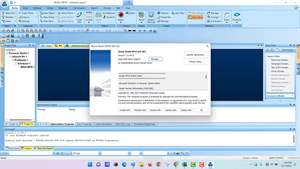Click the Open folder icon in toolbar
This screenshot has width=300, height=169.
click(8, 36)
